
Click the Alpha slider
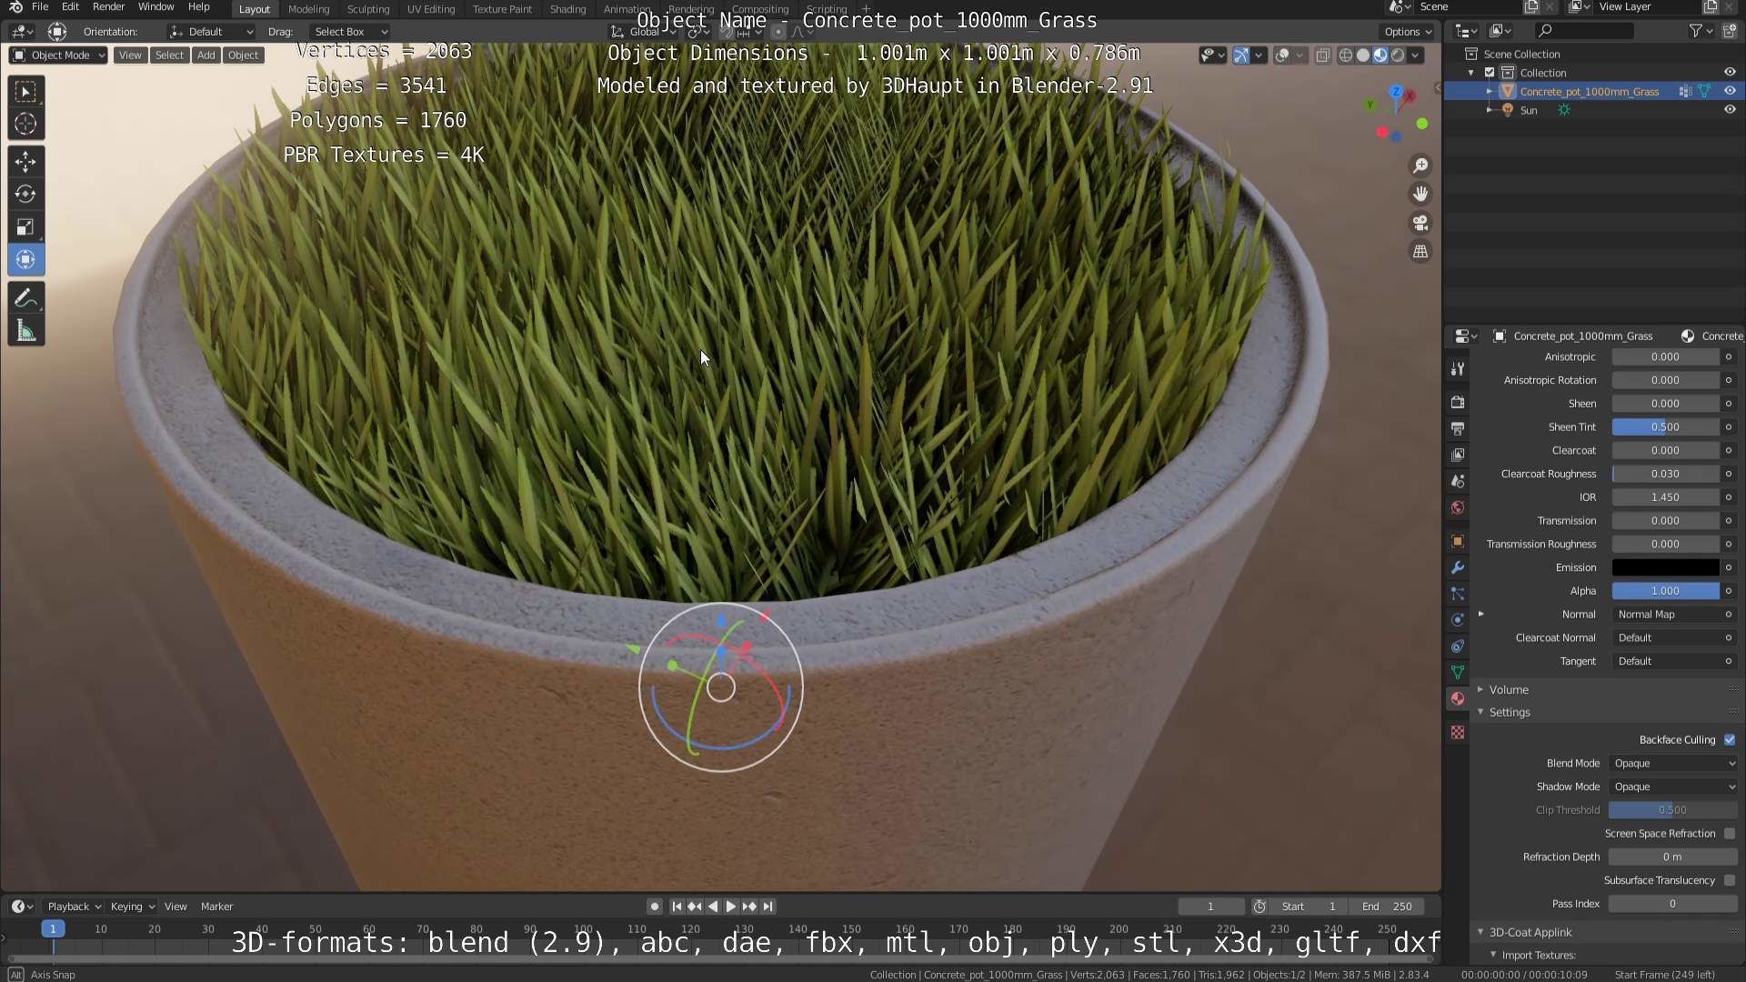[x=1665, y=591]
